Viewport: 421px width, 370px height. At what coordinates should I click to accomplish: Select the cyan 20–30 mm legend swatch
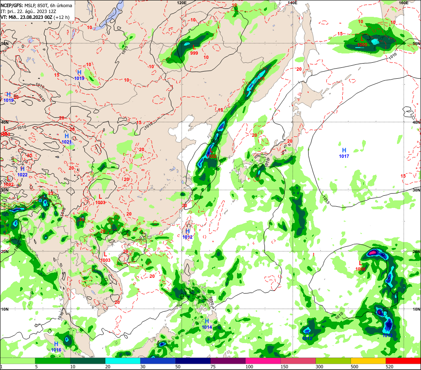coord(123,361)
